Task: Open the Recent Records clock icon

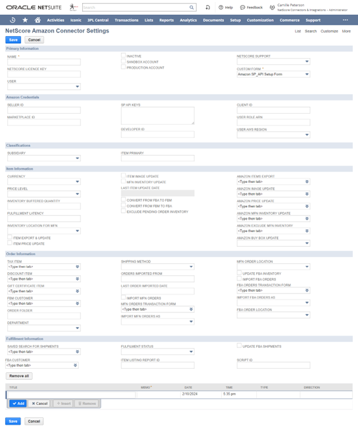Action: (x=12, y=20)
